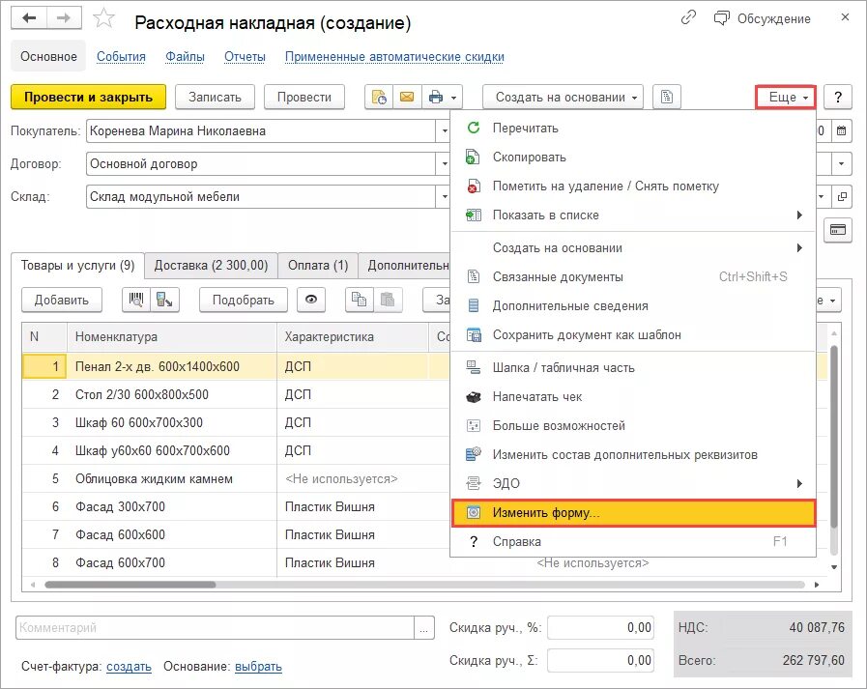867x689 pixels.
Task: Click the Скидка руч., Σ field
Action: click(600, 660)
